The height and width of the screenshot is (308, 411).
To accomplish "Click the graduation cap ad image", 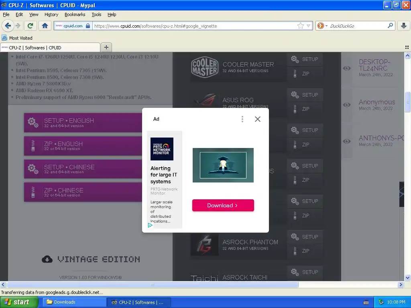I will [223, 165].
